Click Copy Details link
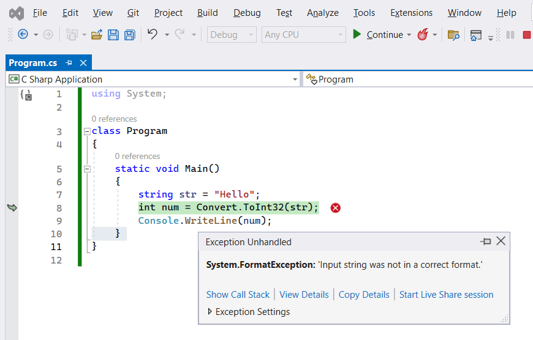The image size is (533, 340). [x=364, y=295]
